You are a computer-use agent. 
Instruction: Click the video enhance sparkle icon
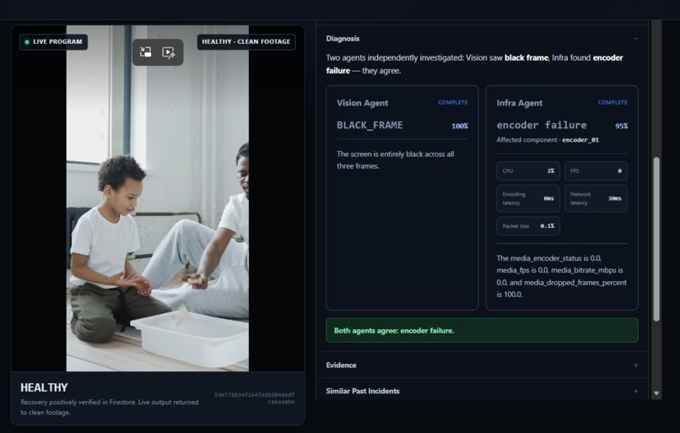[168, 52]
